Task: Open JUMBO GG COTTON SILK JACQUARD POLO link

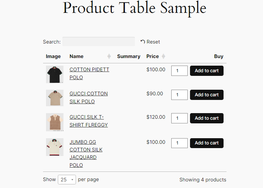Action: tap(86, 153)
